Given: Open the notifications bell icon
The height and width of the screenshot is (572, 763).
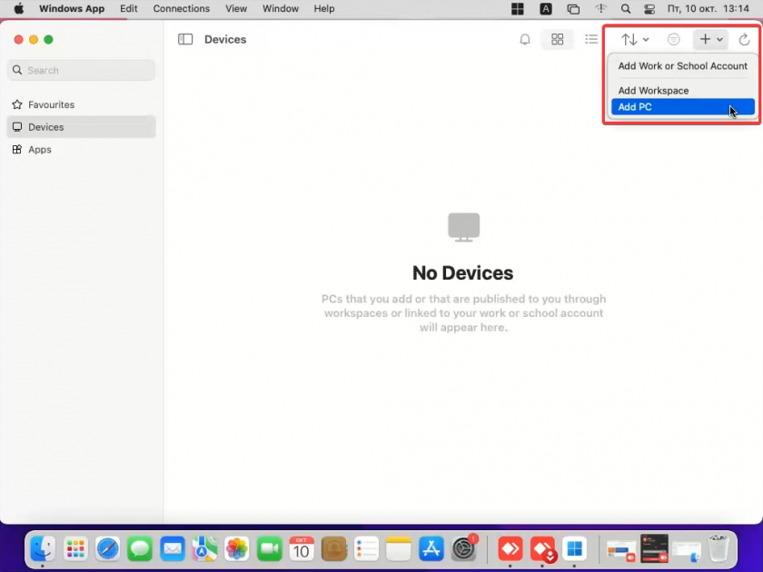Looking at the screenshot, I should [x=525, y=40].
